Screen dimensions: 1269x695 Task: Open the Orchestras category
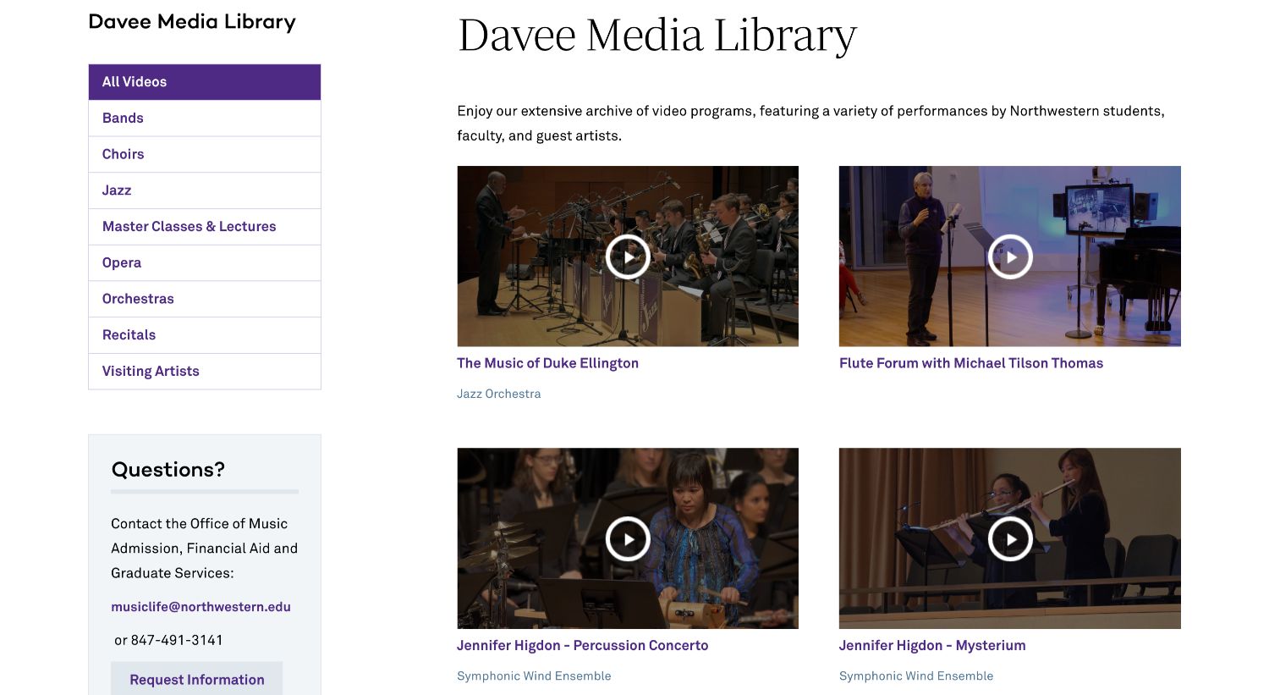pos(205,299)
